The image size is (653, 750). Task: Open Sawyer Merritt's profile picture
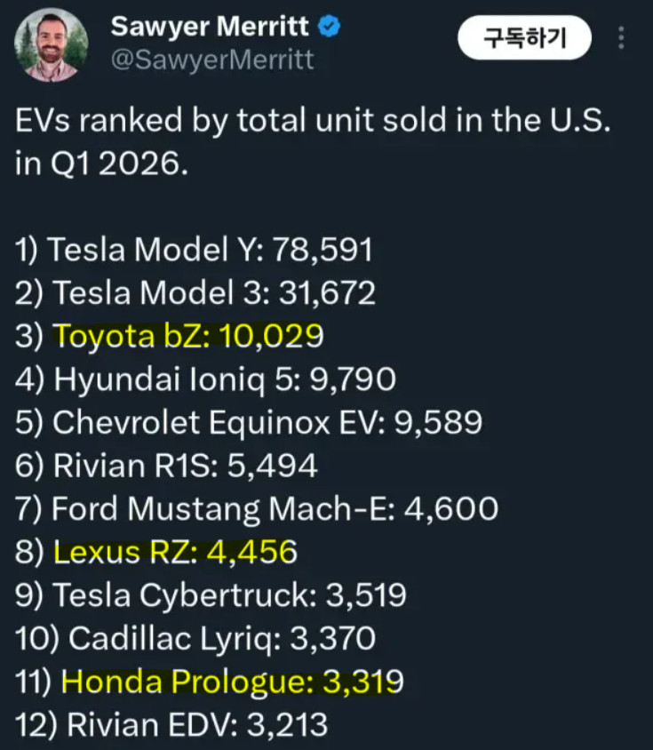(52, 44)
